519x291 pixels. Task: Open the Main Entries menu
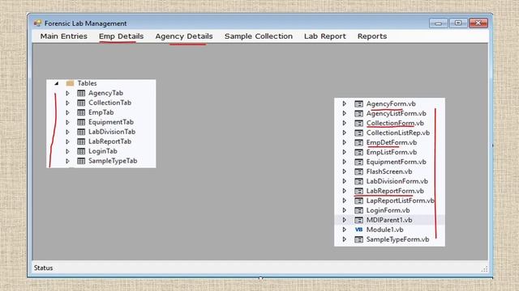point(64,36)
